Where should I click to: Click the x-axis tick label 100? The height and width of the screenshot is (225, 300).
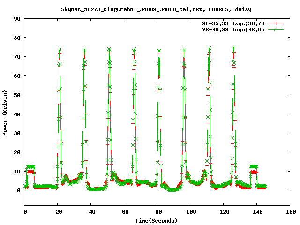click(x=191, y=212)
